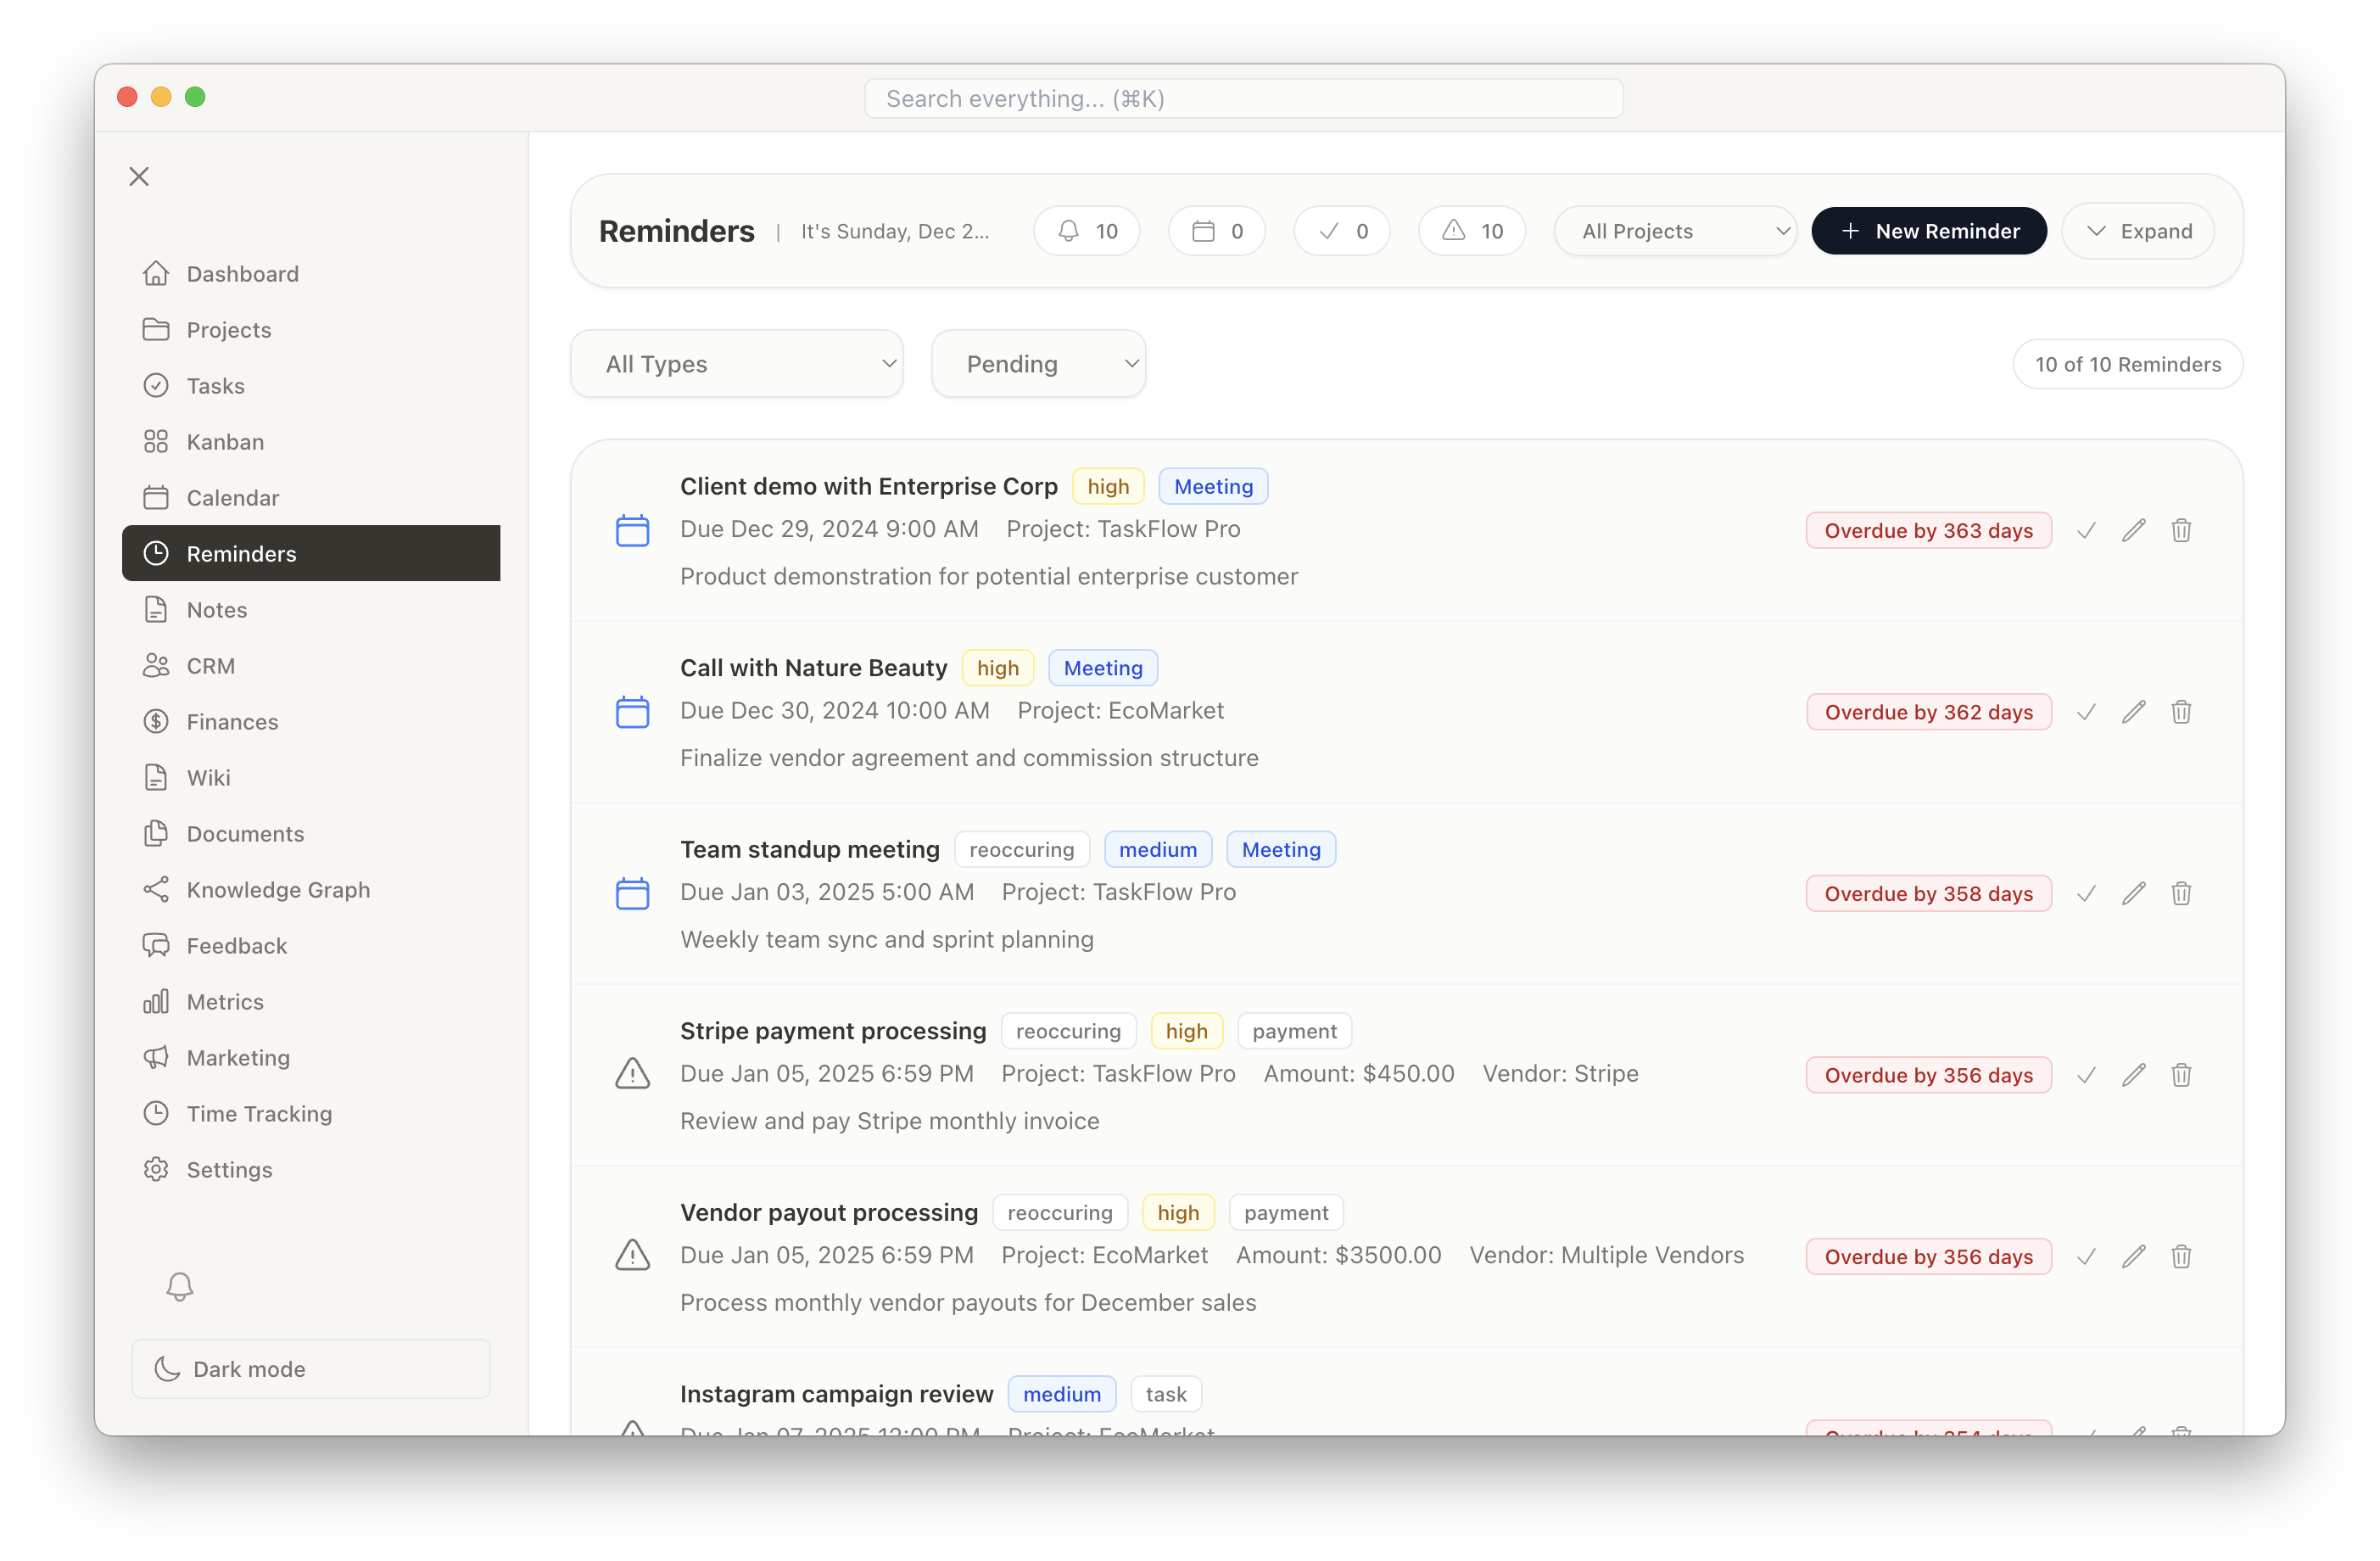
Task: Edit the Stripe payment processing reminder
Action: 2133,1075
